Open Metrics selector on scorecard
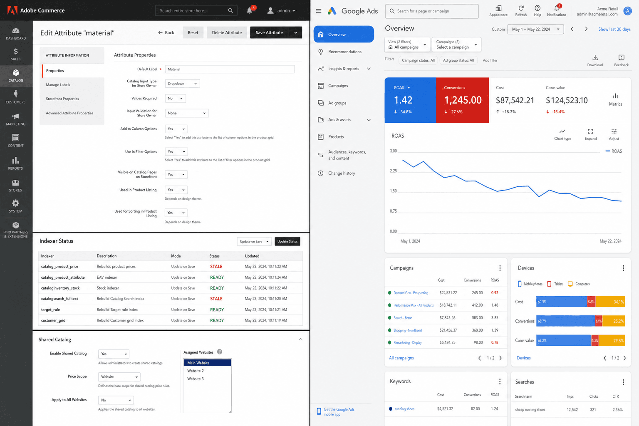Viewport: 639px width, 426px height. click(x=616, y=100)
